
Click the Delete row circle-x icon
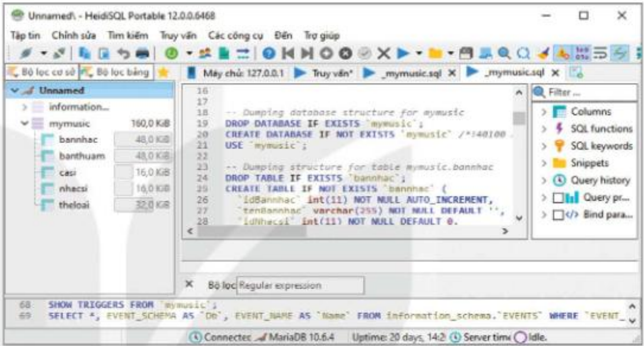pos(346,53)
